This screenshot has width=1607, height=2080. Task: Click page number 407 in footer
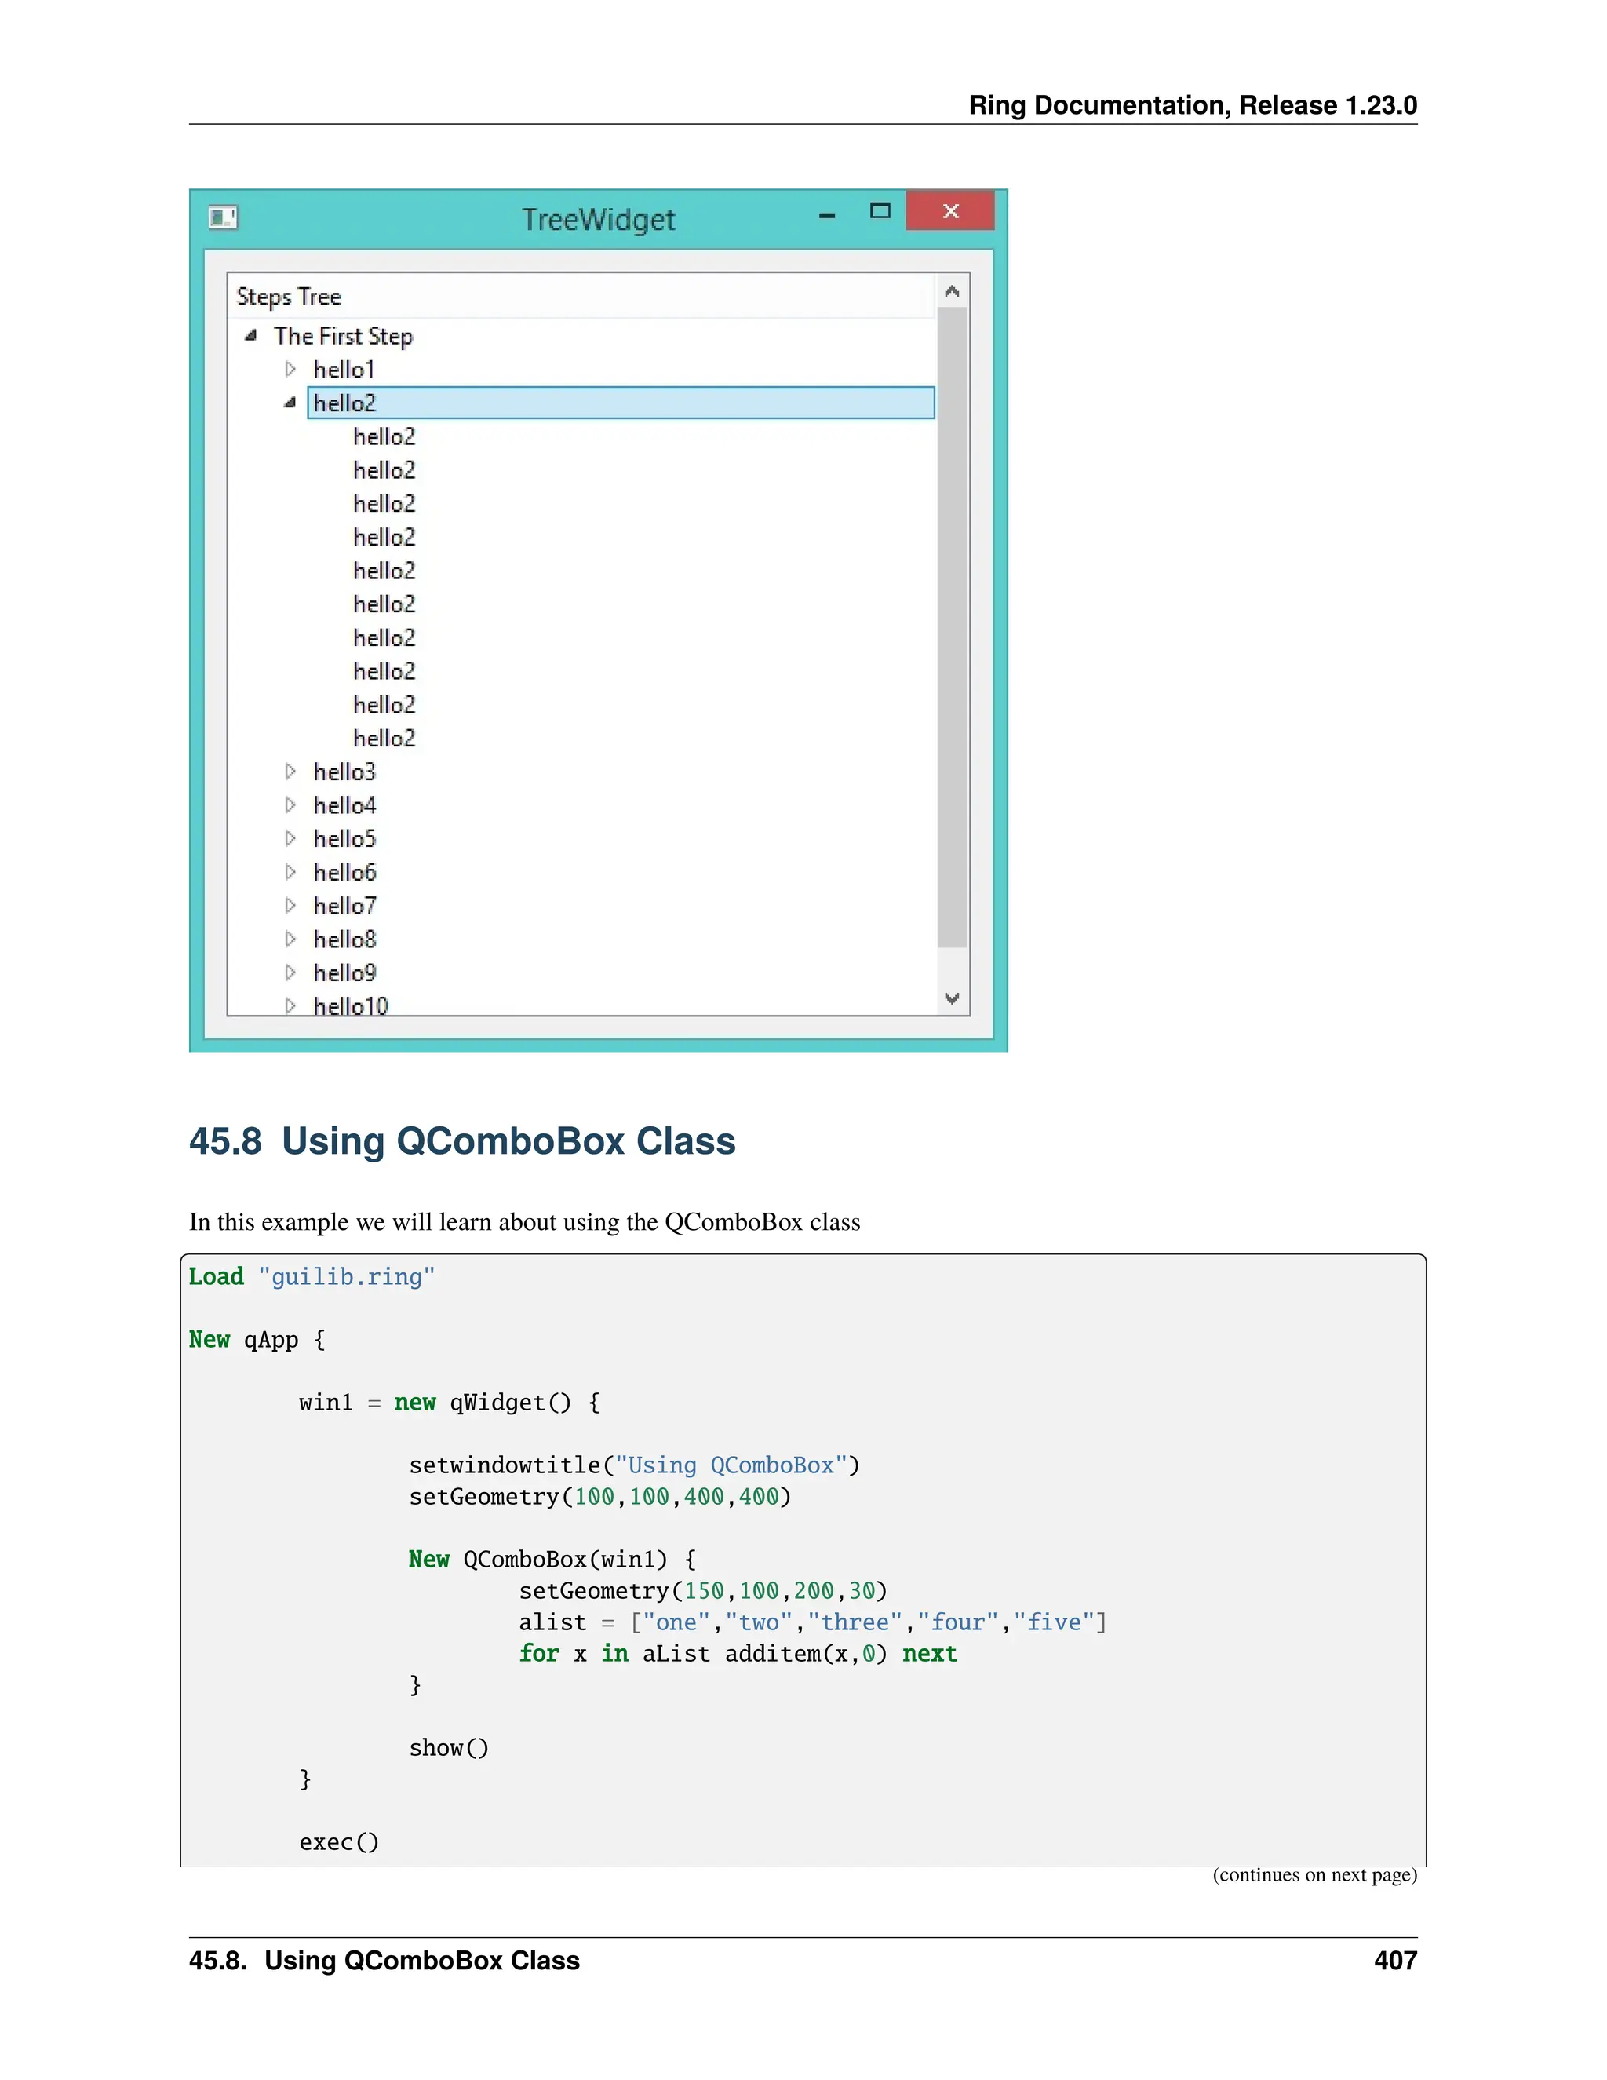coord(1396,1960)
